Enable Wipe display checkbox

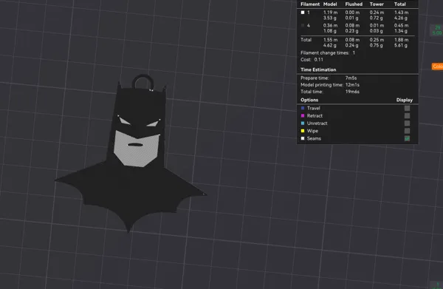(x=407, y=131)
